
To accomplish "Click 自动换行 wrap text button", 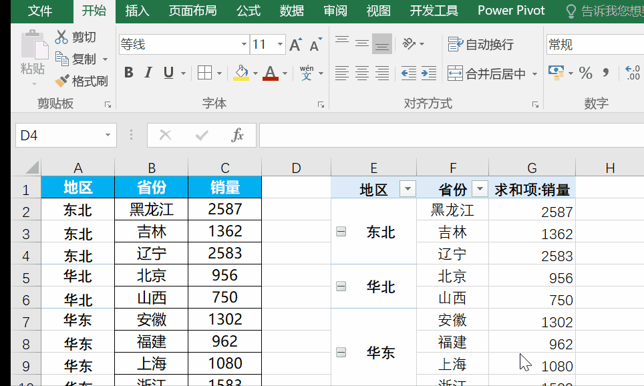I will point(480,44).
